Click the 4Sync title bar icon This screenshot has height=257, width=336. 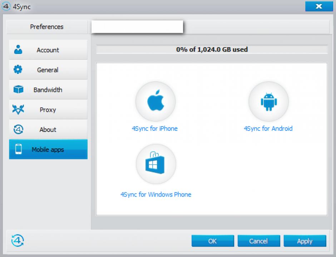coord(6,6)
